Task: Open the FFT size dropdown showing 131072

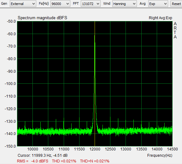Action: 91,4
